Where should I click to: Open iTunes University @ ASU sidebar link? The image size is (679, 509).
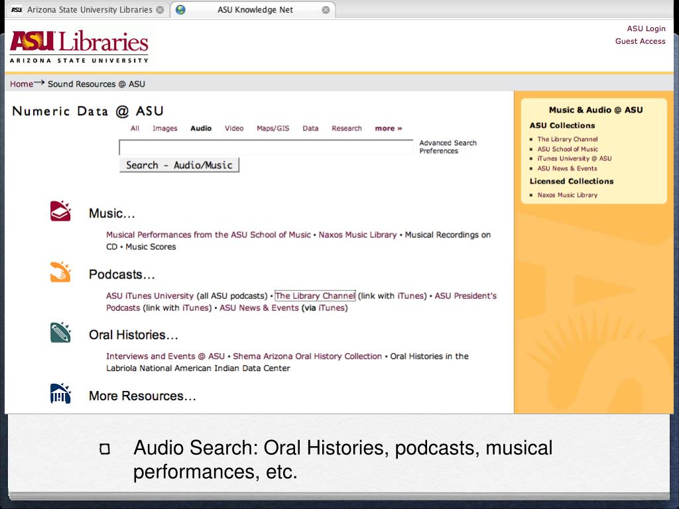tap(574, 158)
